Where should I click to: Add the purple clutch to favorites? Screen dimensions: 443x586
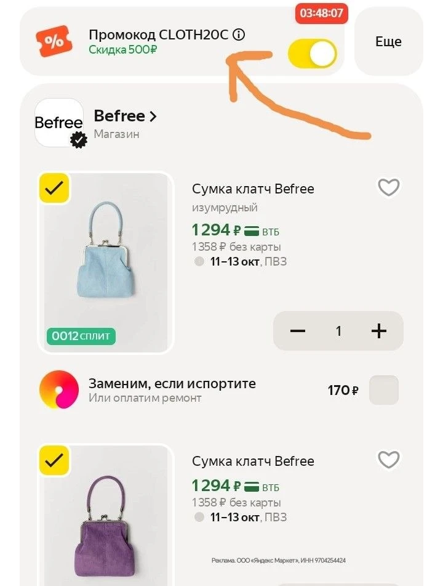pos(388,459)
